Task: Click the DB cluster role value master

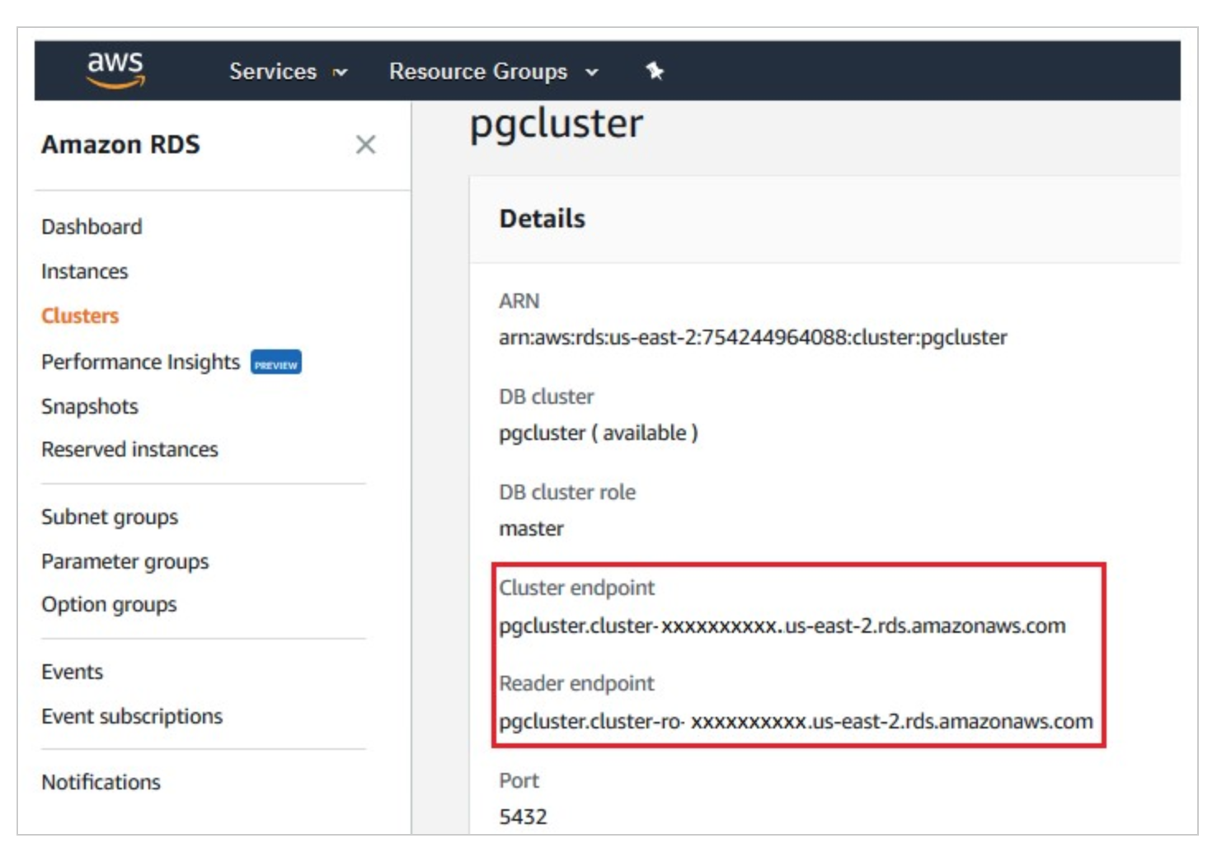Action: [531, 529]
